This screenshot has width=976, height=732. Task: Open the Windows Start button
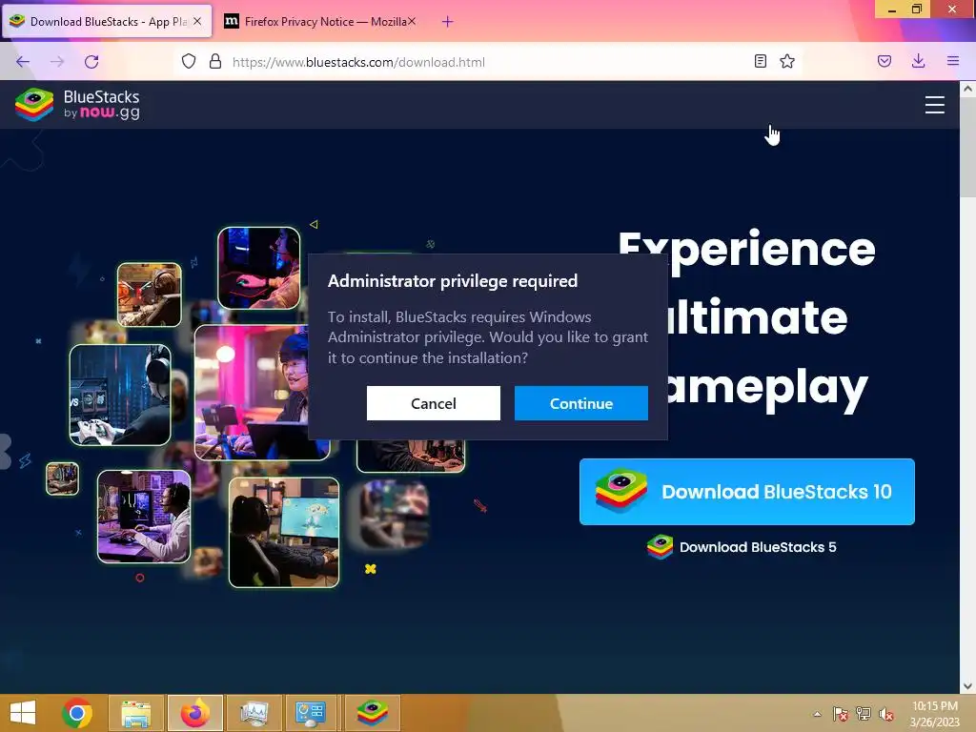23,713
